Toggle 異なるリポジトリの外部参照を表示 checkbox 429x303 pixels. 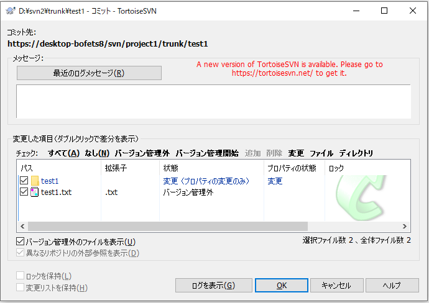pos(21,253)
